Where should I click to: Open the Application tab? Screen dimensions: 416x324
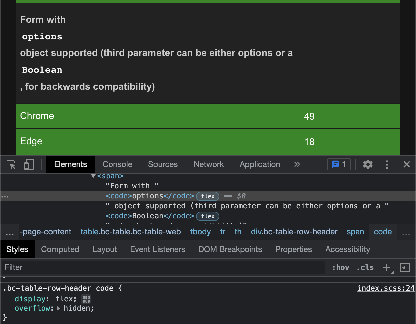pyautogui.click(x=260, y=164)
